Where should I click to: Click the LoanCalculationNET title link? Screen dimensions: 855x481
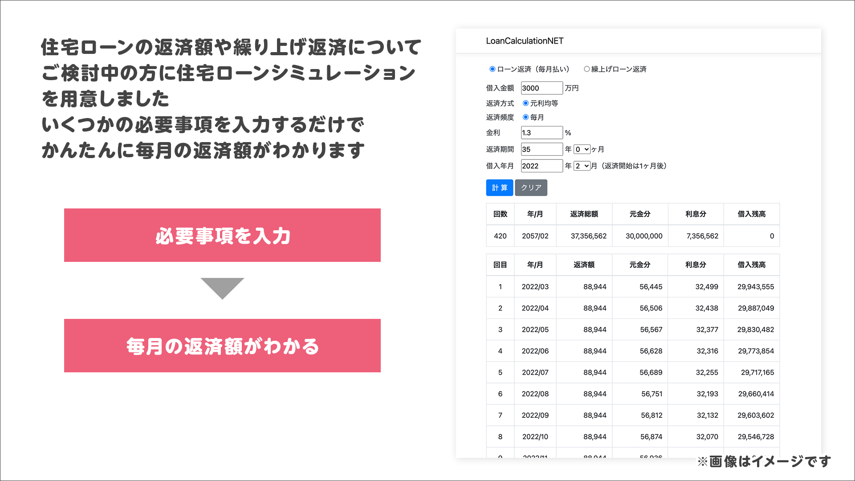[525, 41]
